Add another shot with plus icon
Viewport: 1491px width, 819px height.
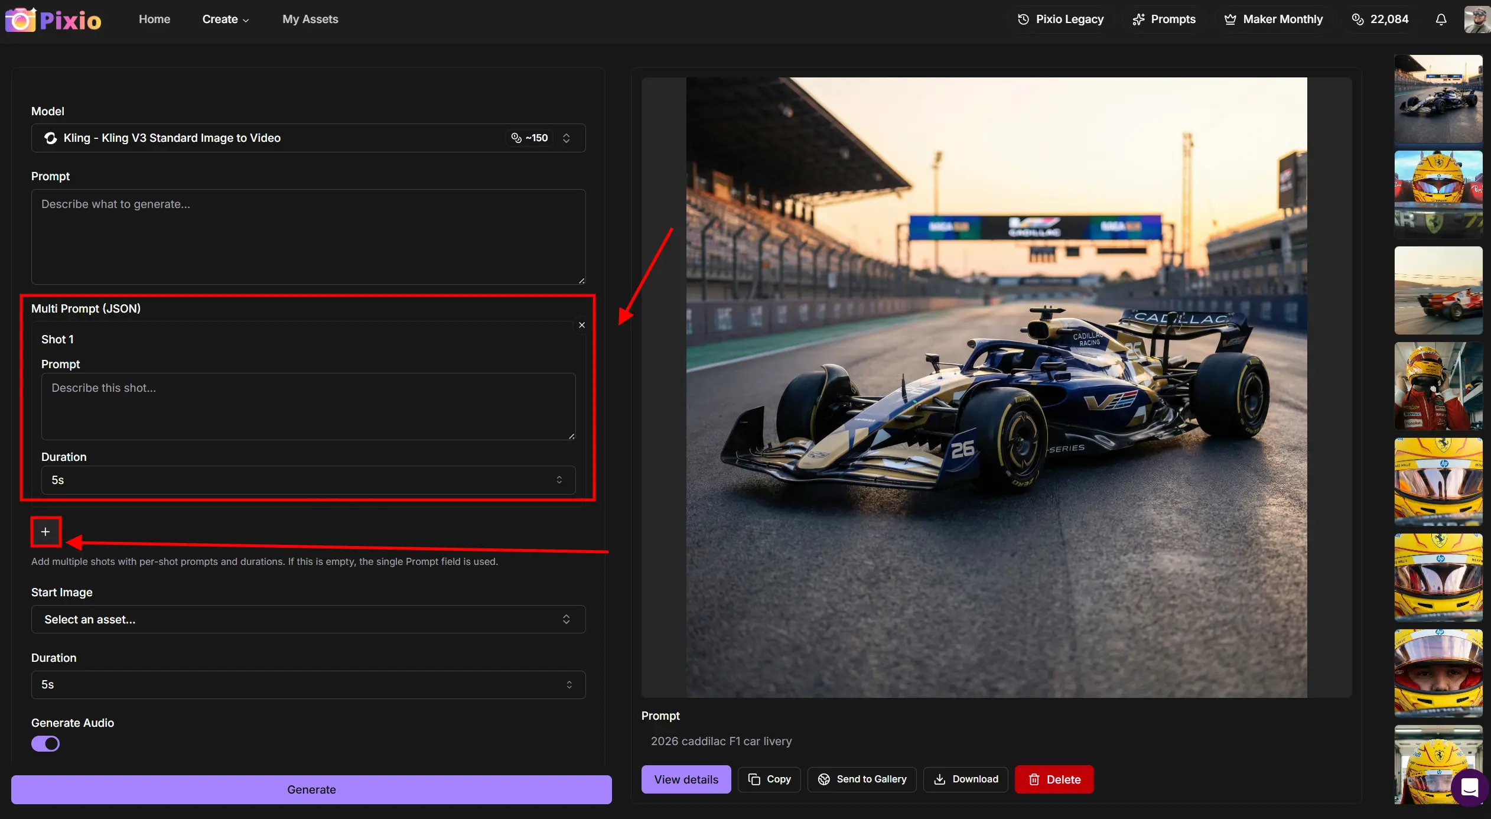[x=45, y=532]
